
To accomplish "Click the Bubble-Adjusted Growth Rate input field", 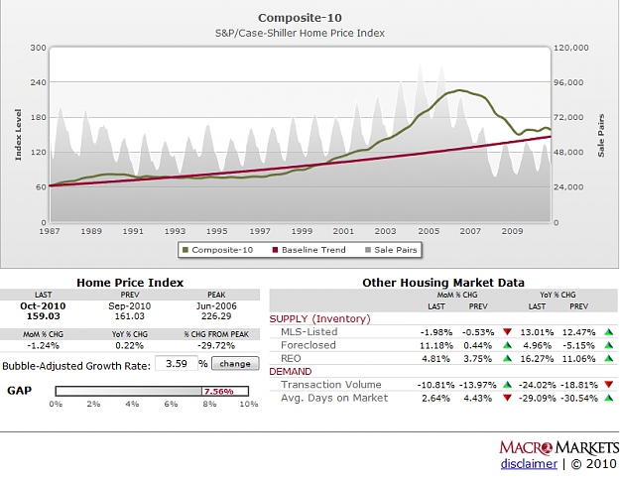I will point(176,363).
